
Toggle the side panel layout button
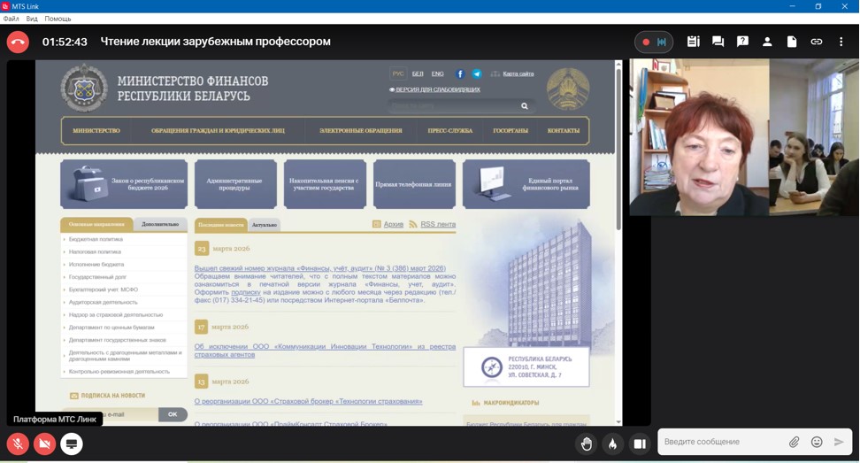click(640, 444)
